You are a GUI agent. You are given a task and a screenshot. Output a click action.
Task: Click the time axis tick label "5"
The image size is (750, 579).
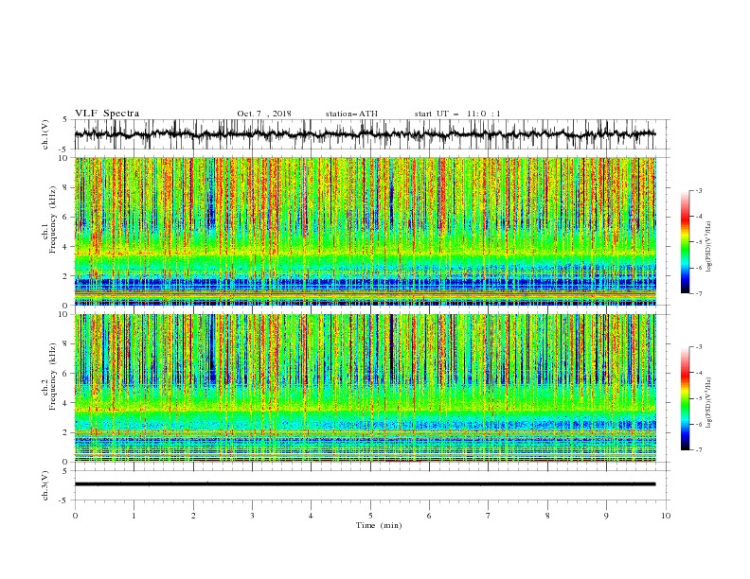[x=370, y=516]
